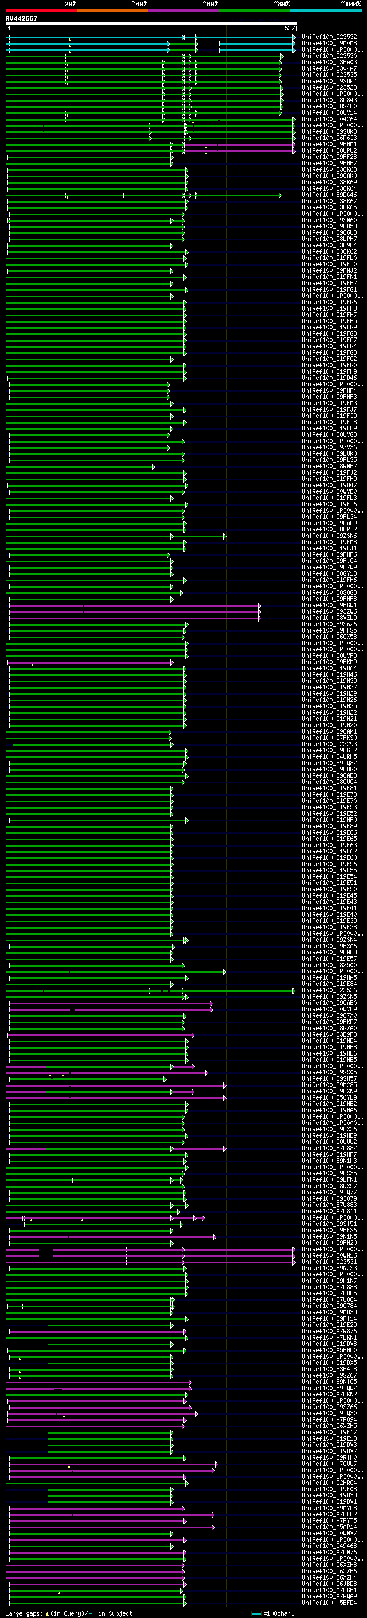
Task: Select hit label UniRef100_Q6QX58
Action: tap(329, 637)
